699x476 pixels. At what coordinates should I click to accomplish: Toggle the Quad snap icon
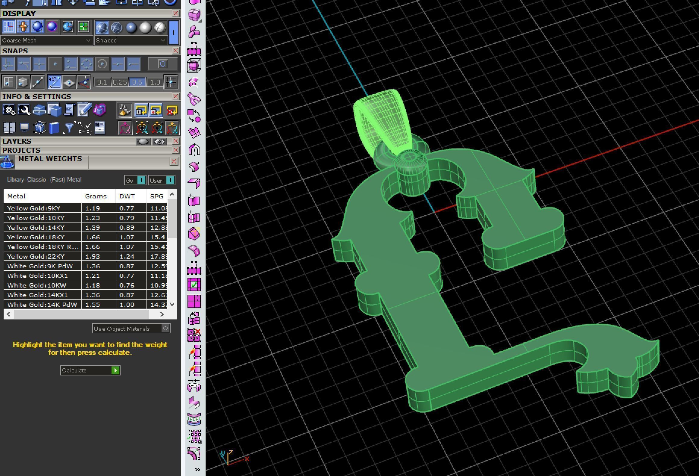[x=87, y=64]
